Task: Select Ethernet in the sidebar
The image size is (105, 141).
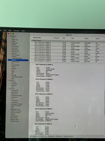Action: click(x=14, y=53)
